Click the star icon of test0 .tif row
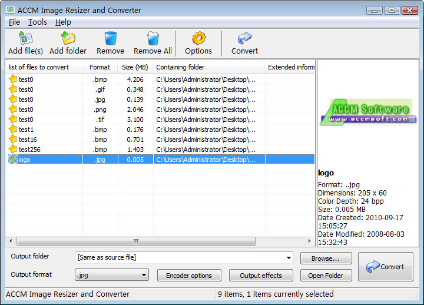This screenshot has width=424, height=305. 13,120
